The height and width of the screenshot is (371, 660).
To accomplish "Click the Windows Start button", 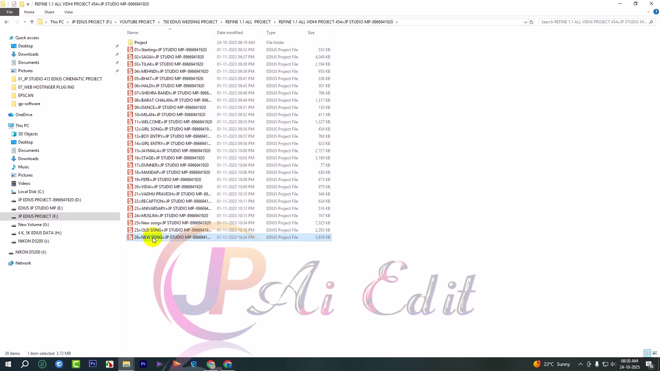I will (x=8, y=364).
